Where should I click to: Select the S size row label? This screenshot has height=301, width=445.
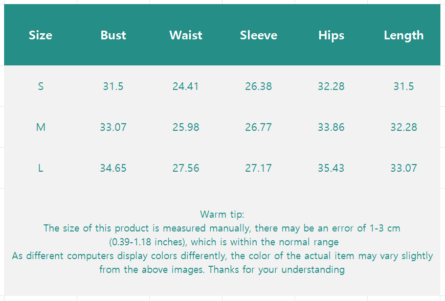point(40,86)
